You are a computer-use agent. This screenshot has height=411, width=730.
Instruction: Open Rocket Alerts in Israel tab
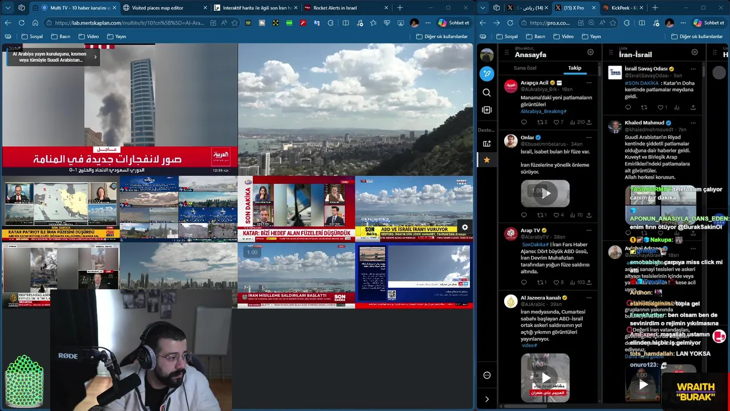[346, 8]
